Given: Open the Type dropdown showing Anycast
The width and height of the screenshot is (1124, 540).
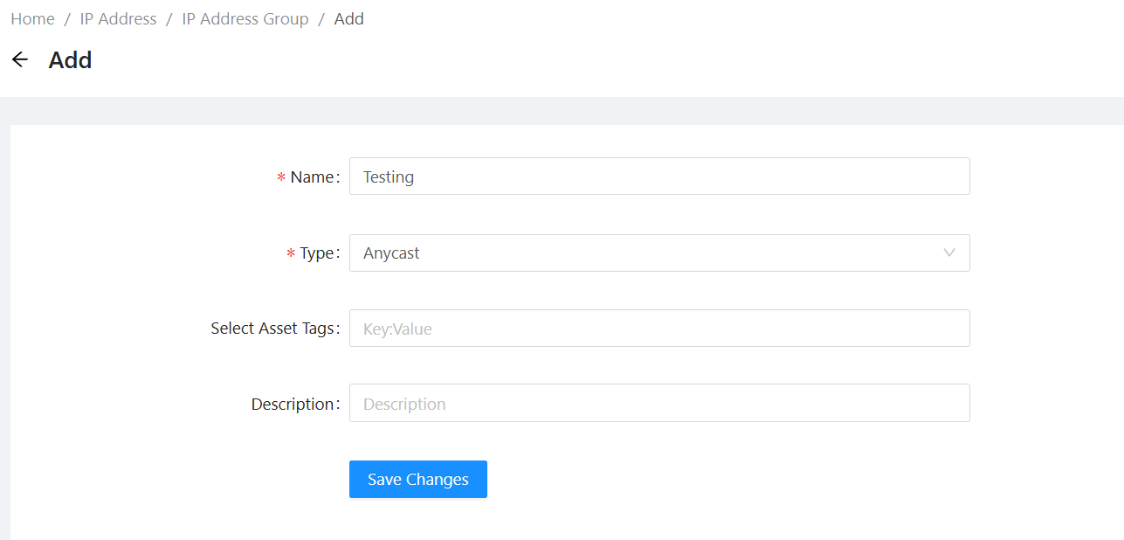Looking at the screenshot, I should point(646,253).
